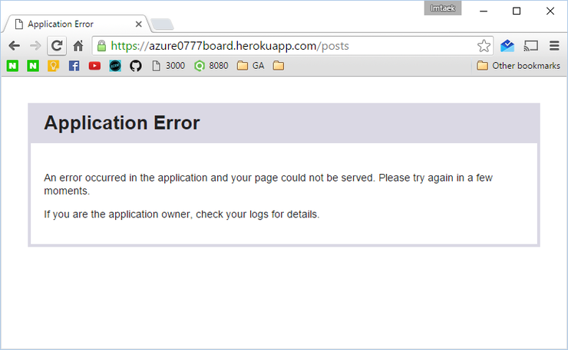Go to the home page icon
The width and height of the screenshot is (568, 350).
click(78, 46)
